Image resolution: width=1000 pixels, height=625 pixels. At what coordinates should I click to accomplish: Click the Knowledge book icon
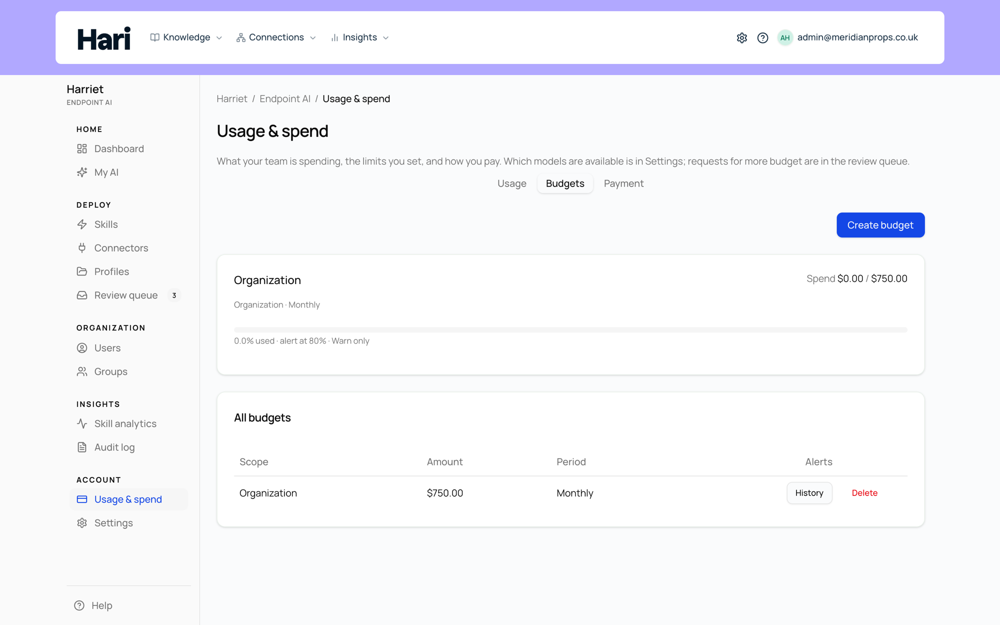pyautogui.click(x=155, y=37)
